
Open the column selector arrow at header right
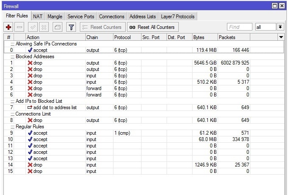tap(281, 37)
